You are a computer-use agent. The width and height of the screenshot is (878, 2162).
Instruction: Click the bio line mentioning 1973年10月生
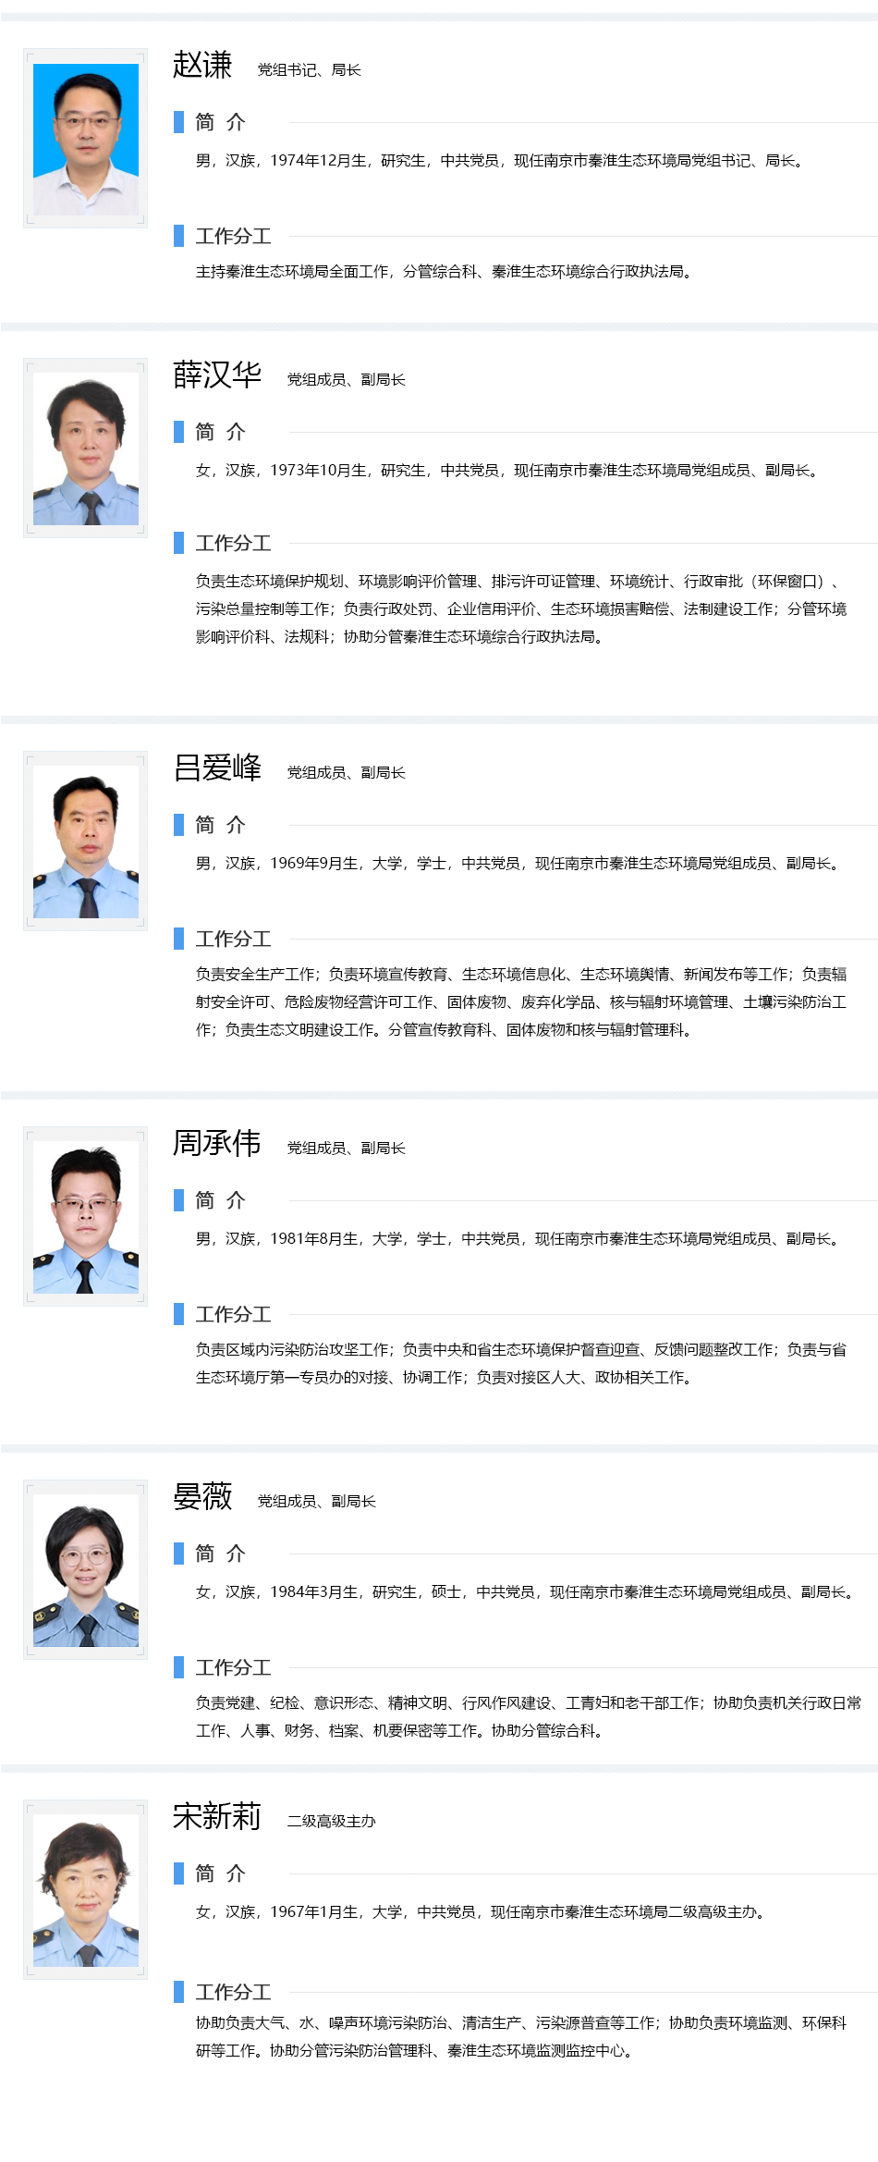(509, 471)
